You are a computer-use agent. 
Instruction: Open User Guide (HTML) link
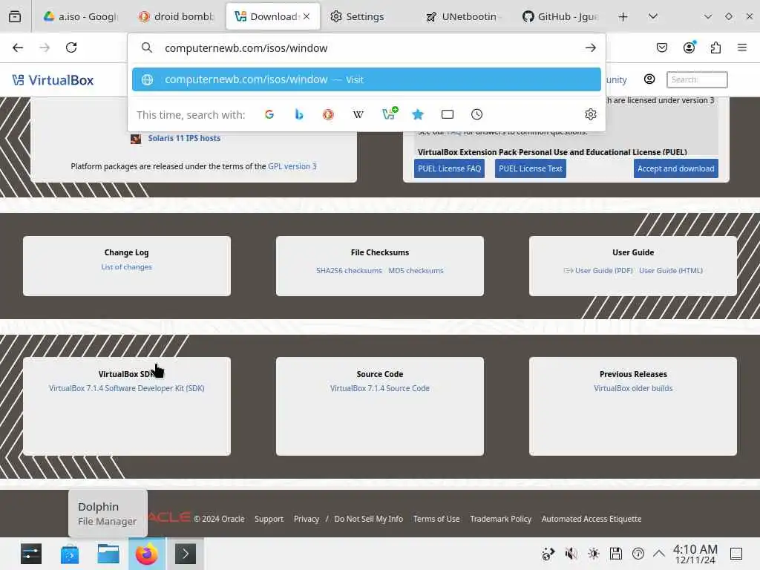[671, 270]
